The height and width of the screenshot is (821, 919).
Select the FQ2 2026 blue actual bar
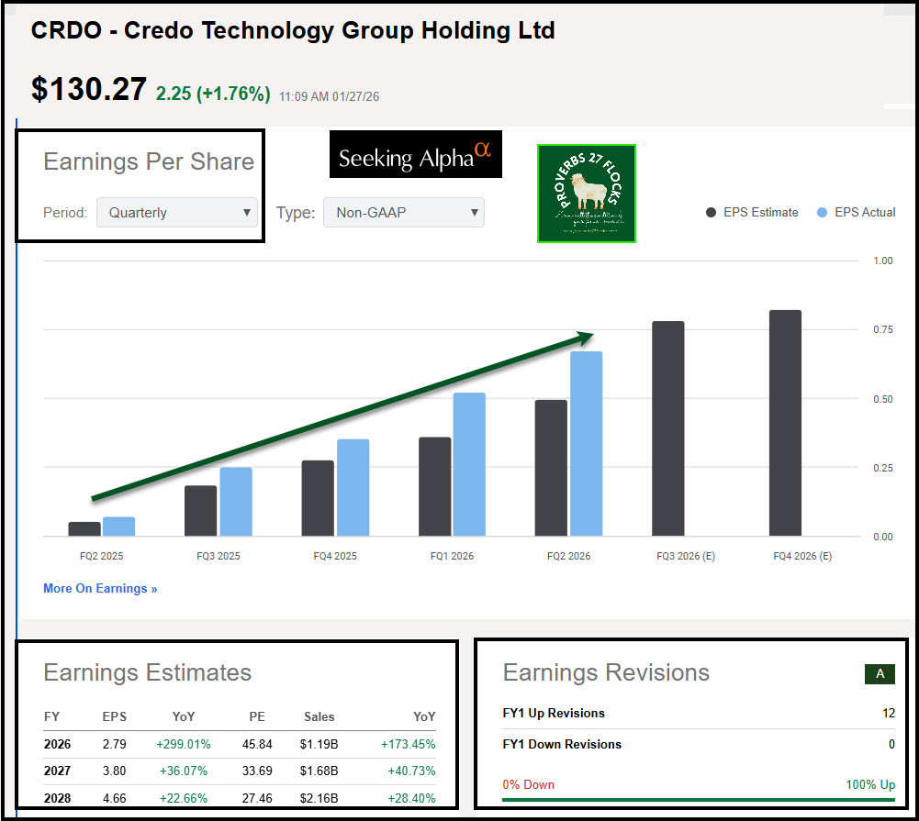(586, 444)
